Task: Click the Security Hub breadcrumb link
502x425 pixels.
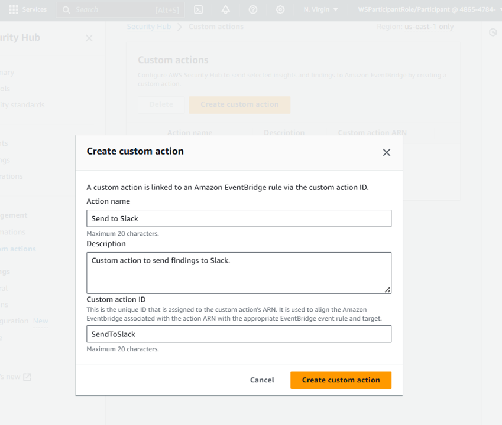Action: 149,27
